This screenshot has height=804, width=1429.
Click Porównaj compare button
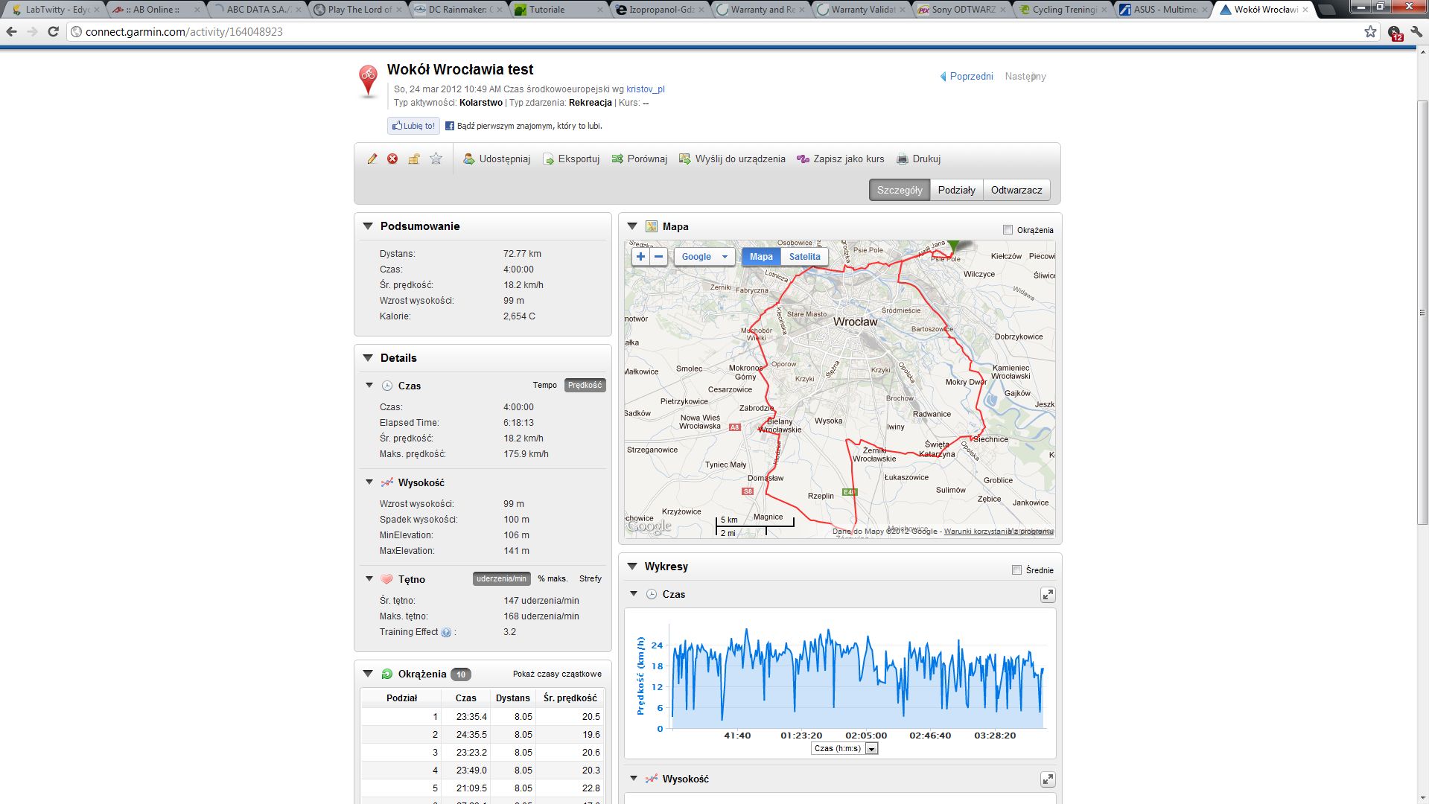tap(639, 159)
